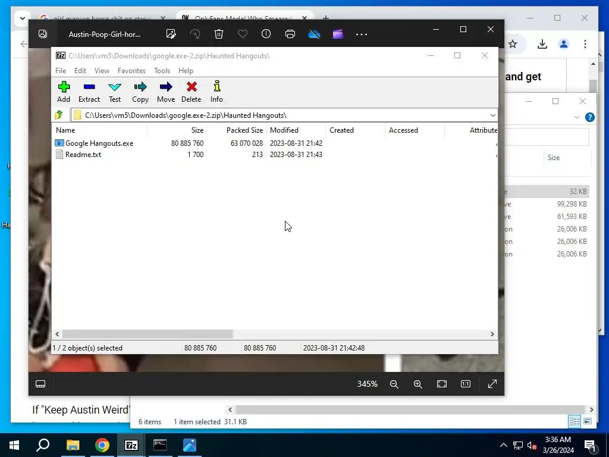Open the Windows Start menu
609x457 pixels.
(x=14, y=445)
